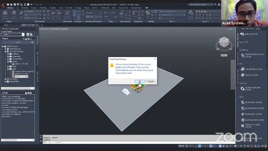This screenshot has height=151, width=268.
Task: Click the new drawing tab plus button
Action: click(42, 25)
